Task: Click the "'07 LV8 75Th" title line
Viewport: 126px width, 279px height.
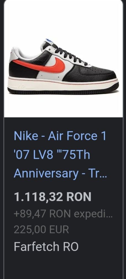Action: click(x=52, y=155)
